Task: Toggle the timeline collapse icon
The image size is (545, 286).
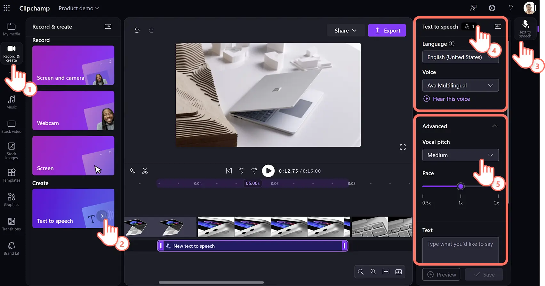Action: click(399, 272)
